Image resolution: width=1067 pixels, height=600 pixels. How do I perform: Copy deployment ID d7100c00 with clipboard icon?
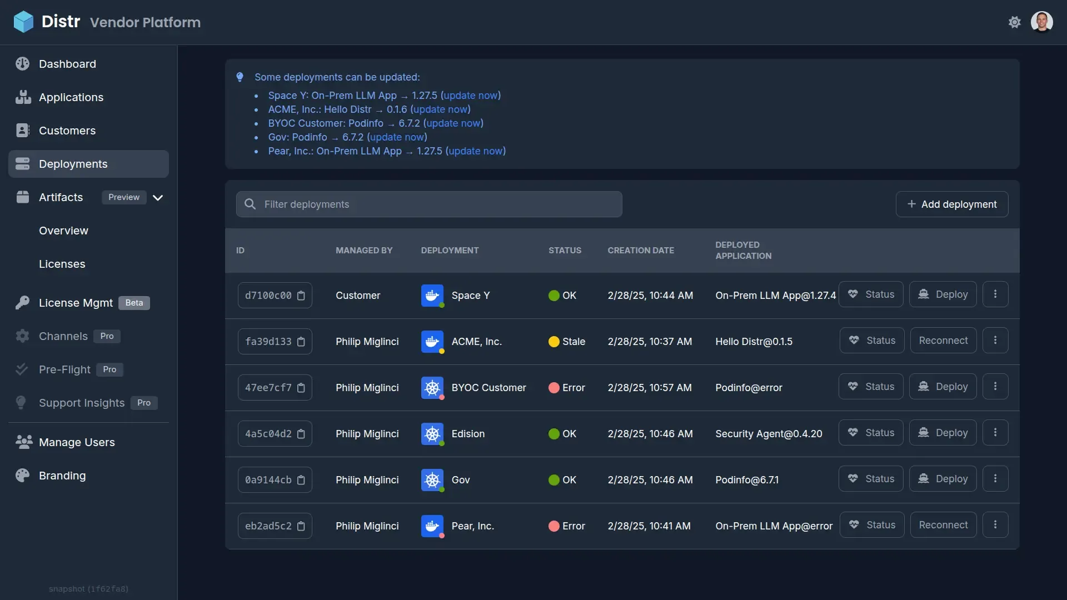click(302, 296)
